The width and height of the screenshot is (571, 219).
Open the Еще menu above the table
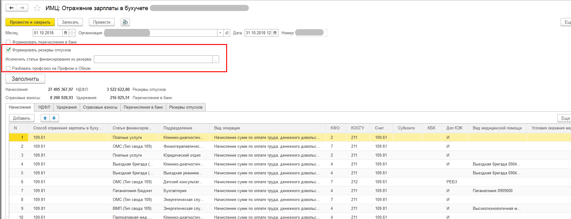pos(565,118)
